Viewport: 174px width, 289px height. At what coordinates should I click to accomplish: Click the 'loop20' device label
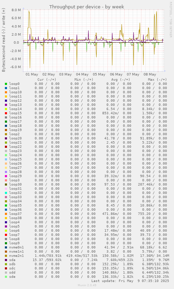pos(15,138)
